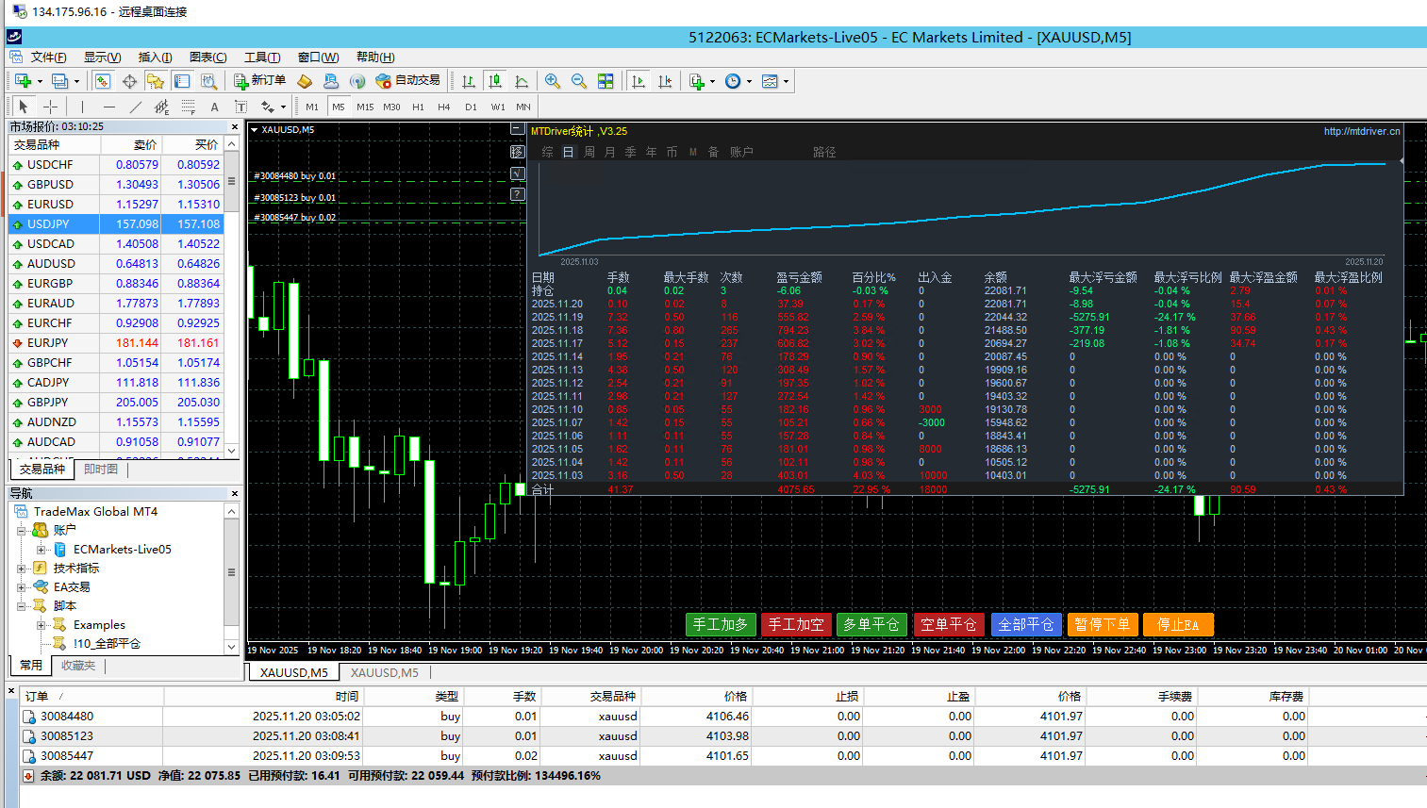Select the text label 'A' drawing tool
The width and height of the screenshot is (1427, 808).
click(x=214, y=107)
